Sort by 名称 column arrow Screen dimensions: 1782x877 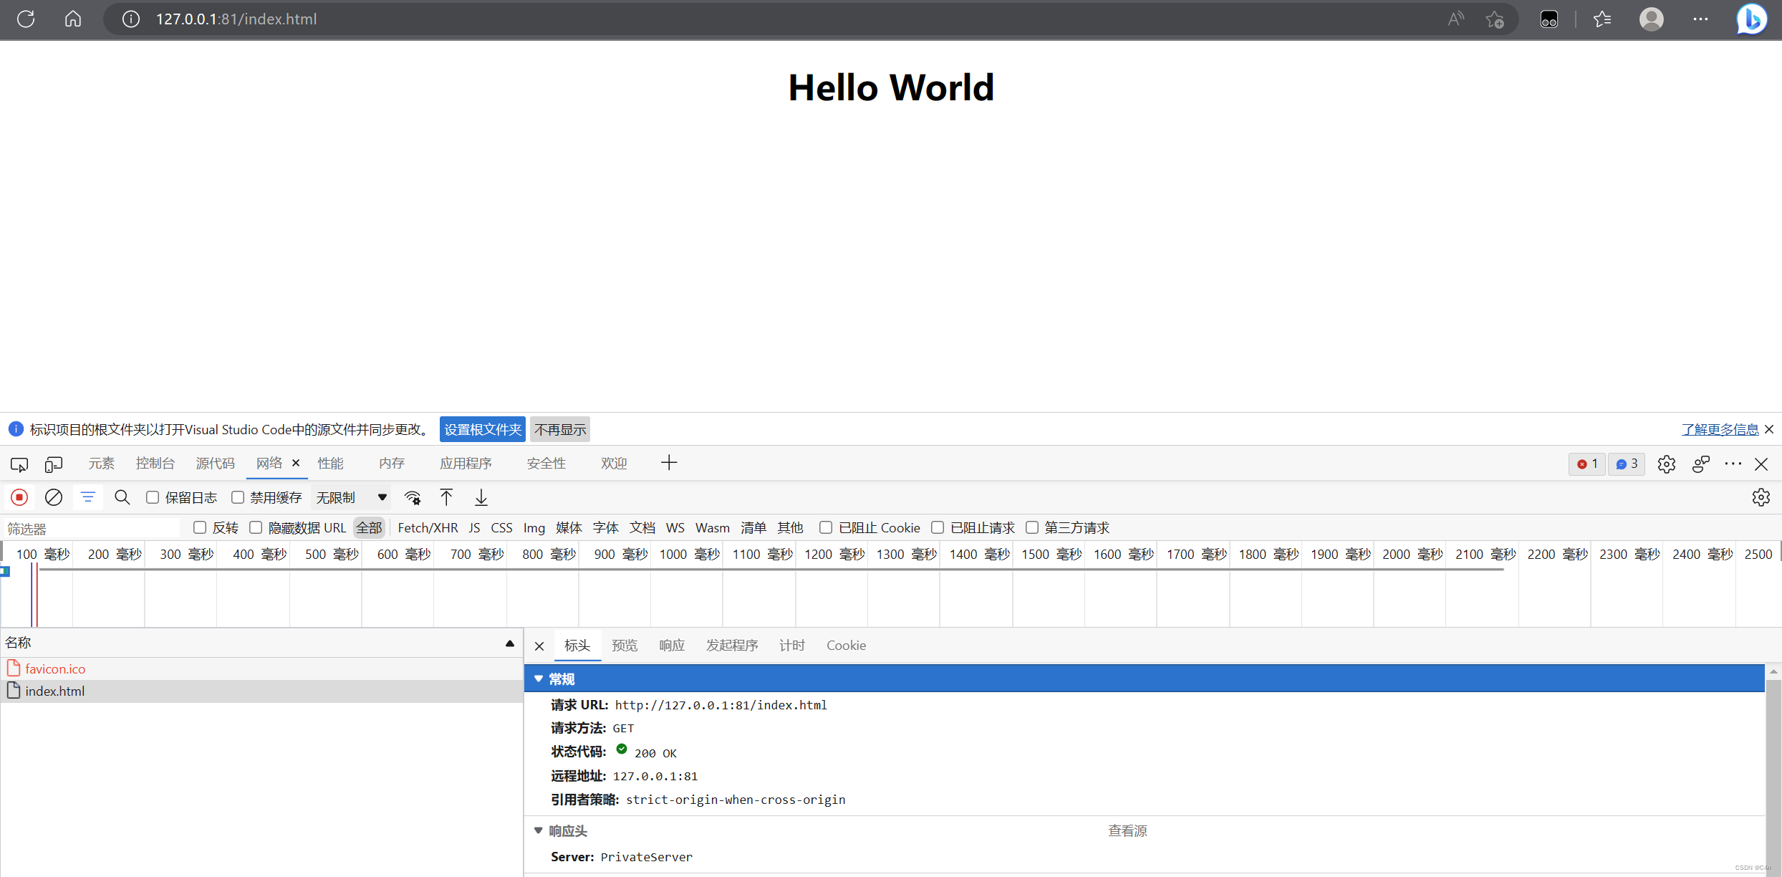click(x=510, y=643)
